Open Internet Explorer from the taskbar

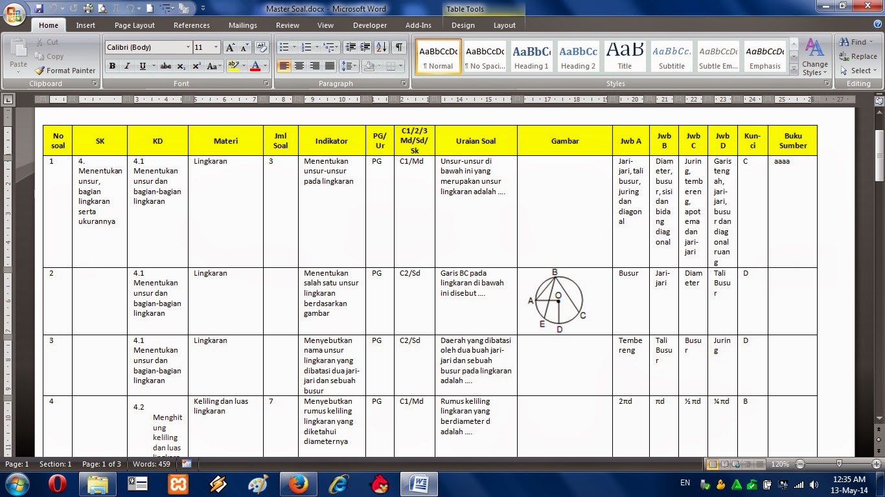339,484
